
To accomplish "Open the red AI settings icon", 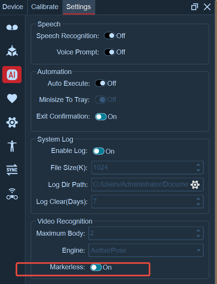I will (12, 75).
